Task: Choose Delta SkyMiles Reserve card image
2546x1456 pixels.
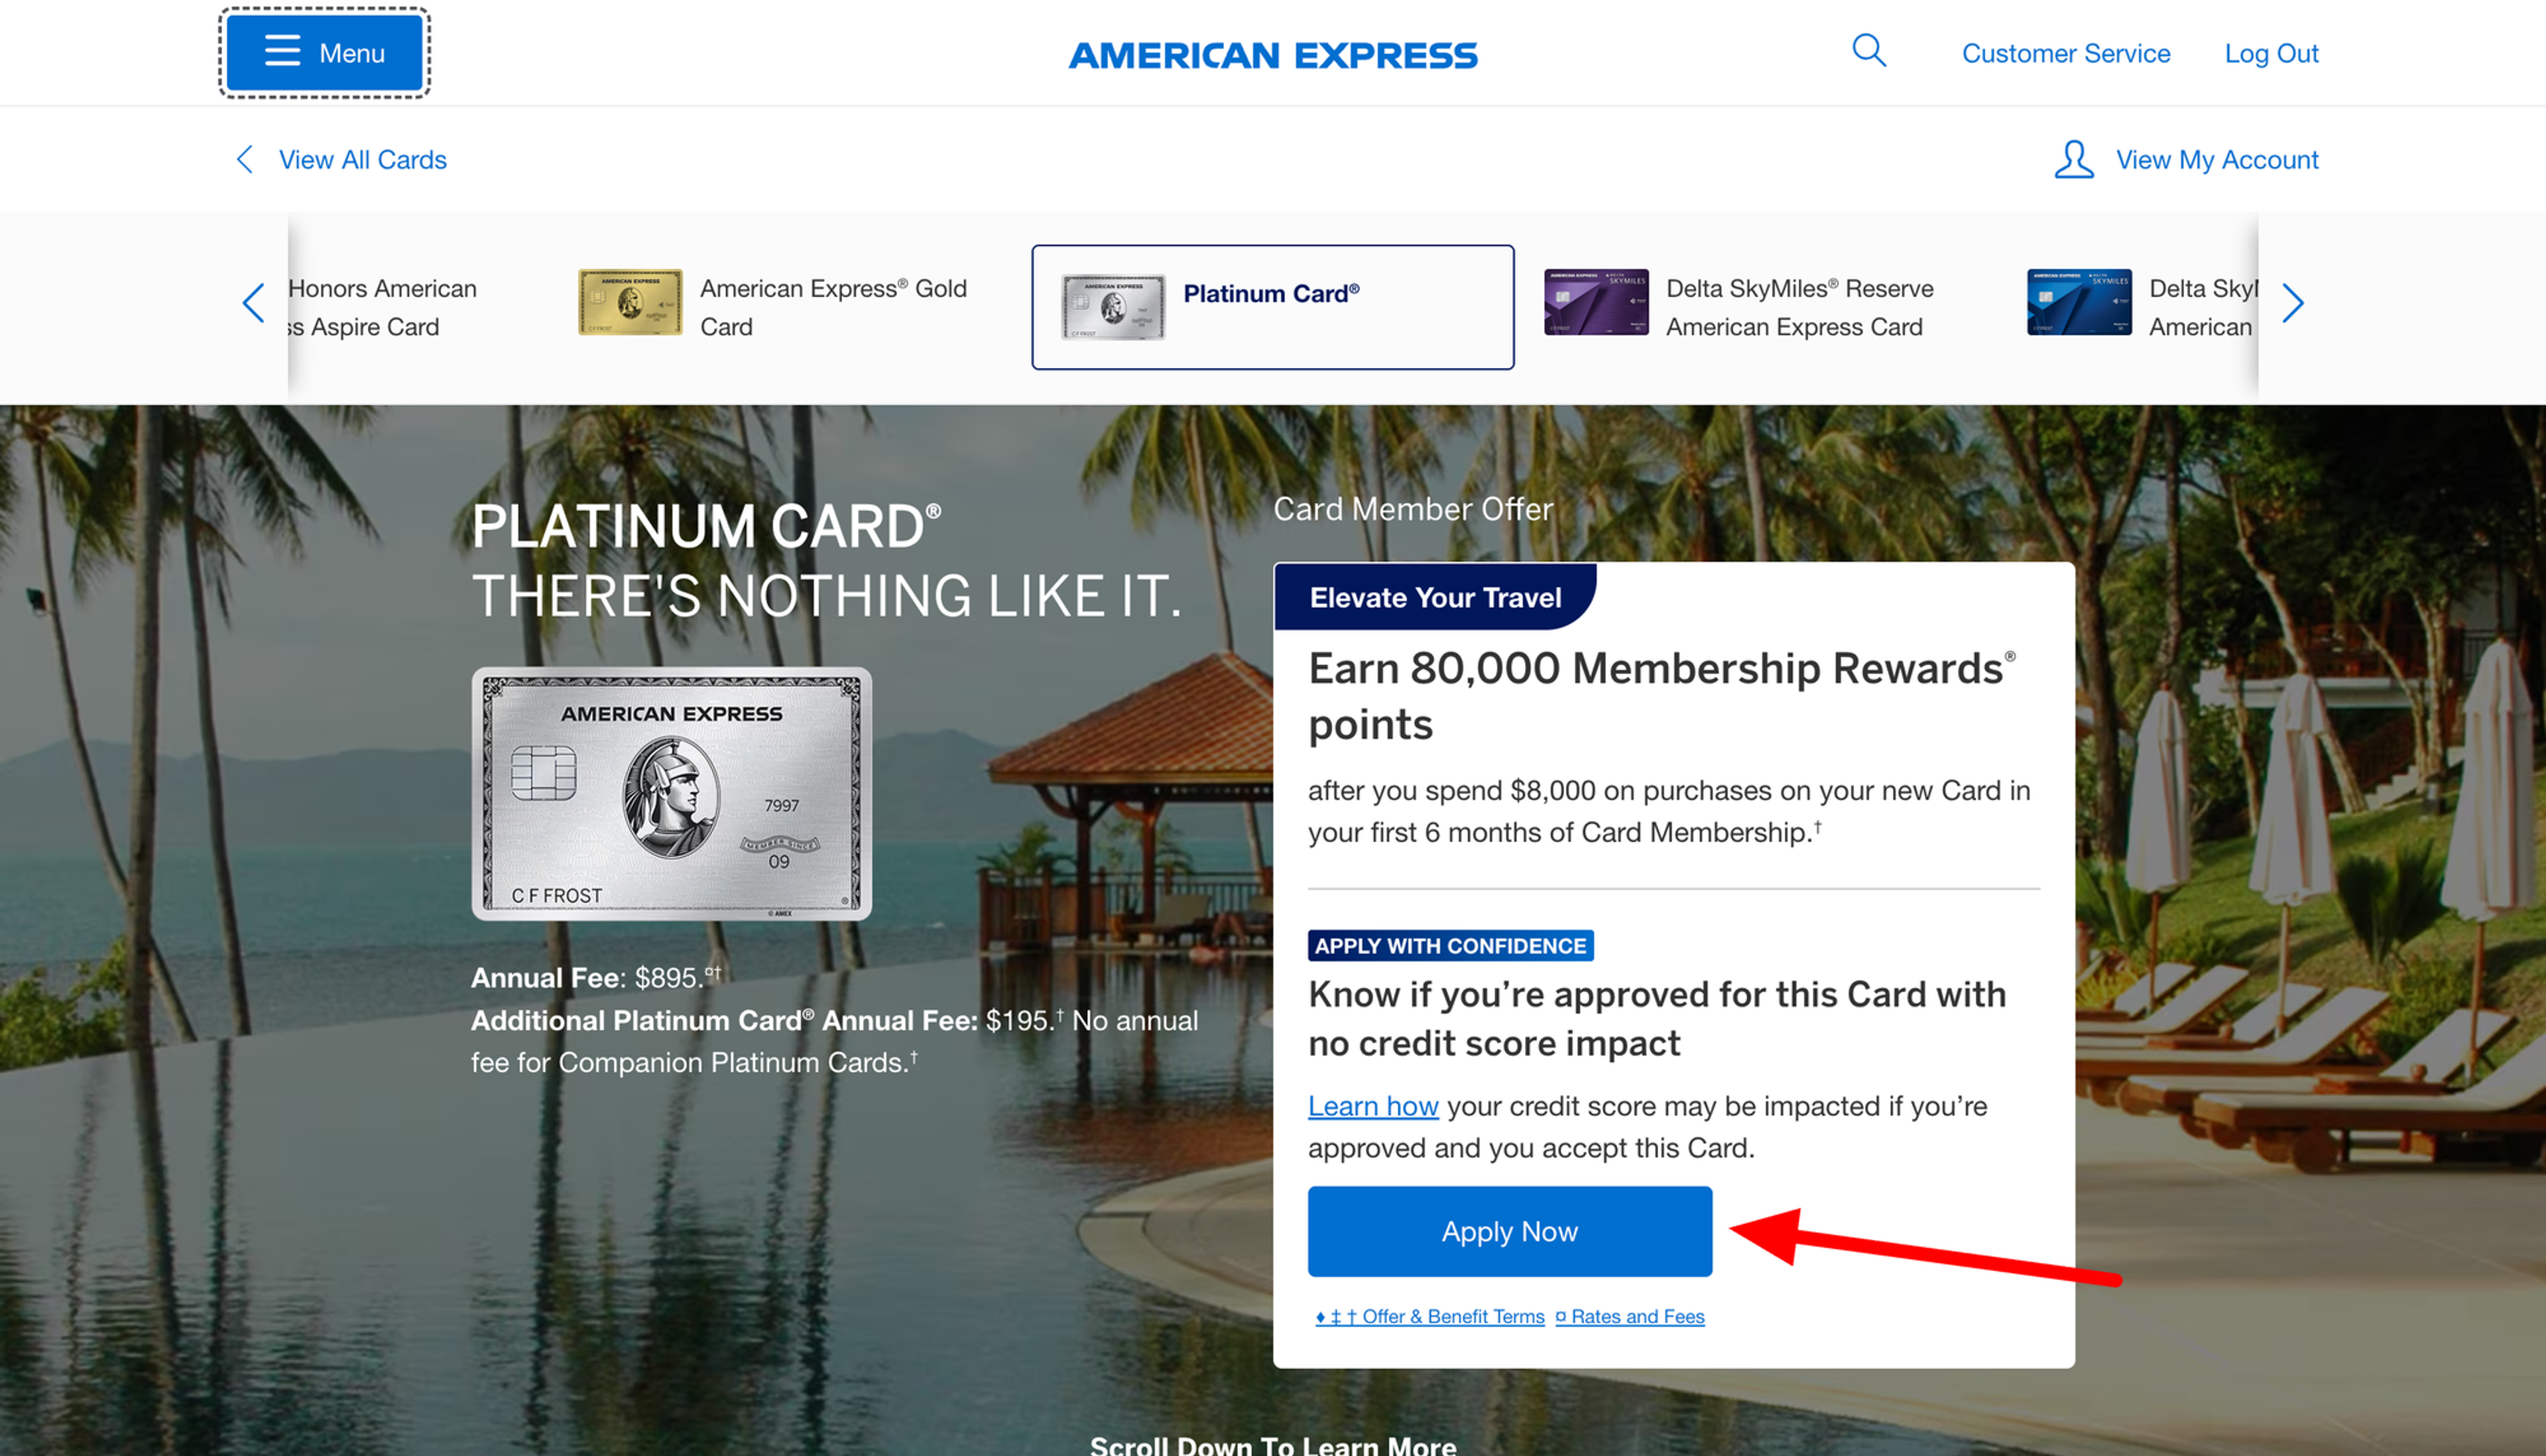Action: pos(1596,302)
